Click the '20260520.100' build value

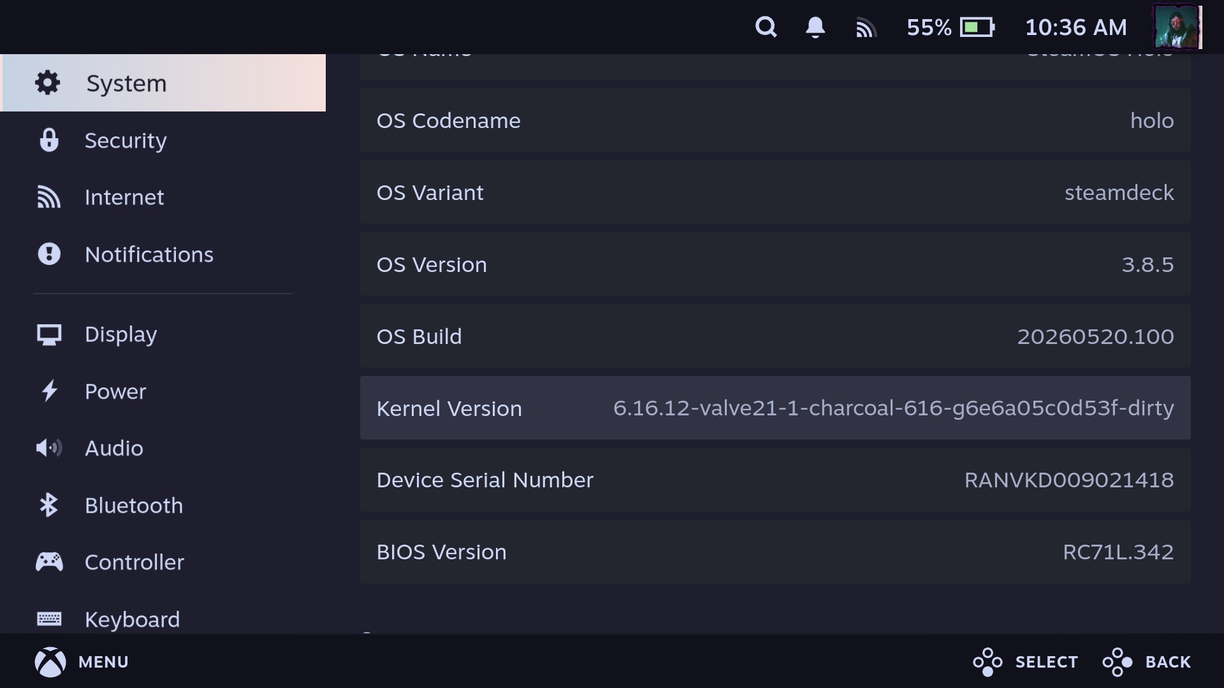click(x=1095, y=336)
